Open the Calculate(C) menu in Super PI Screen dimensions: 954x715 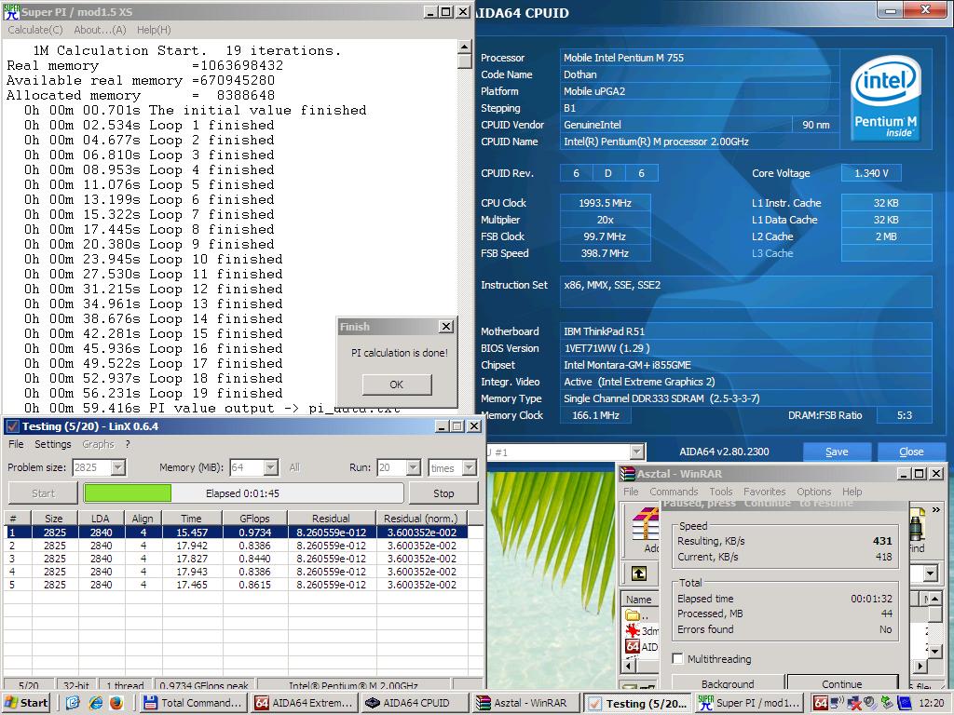point(34,30)
